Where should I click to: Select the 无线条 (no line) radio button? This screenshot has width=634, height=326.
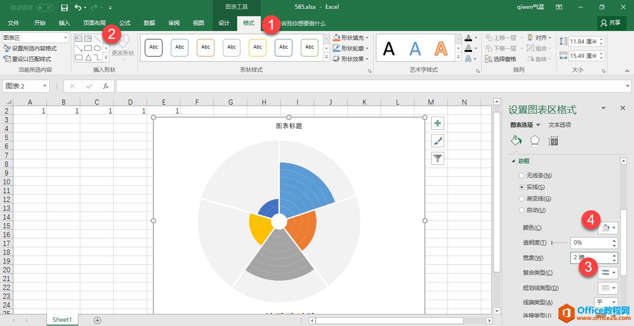pyautogui.click(x=522, y=176)
